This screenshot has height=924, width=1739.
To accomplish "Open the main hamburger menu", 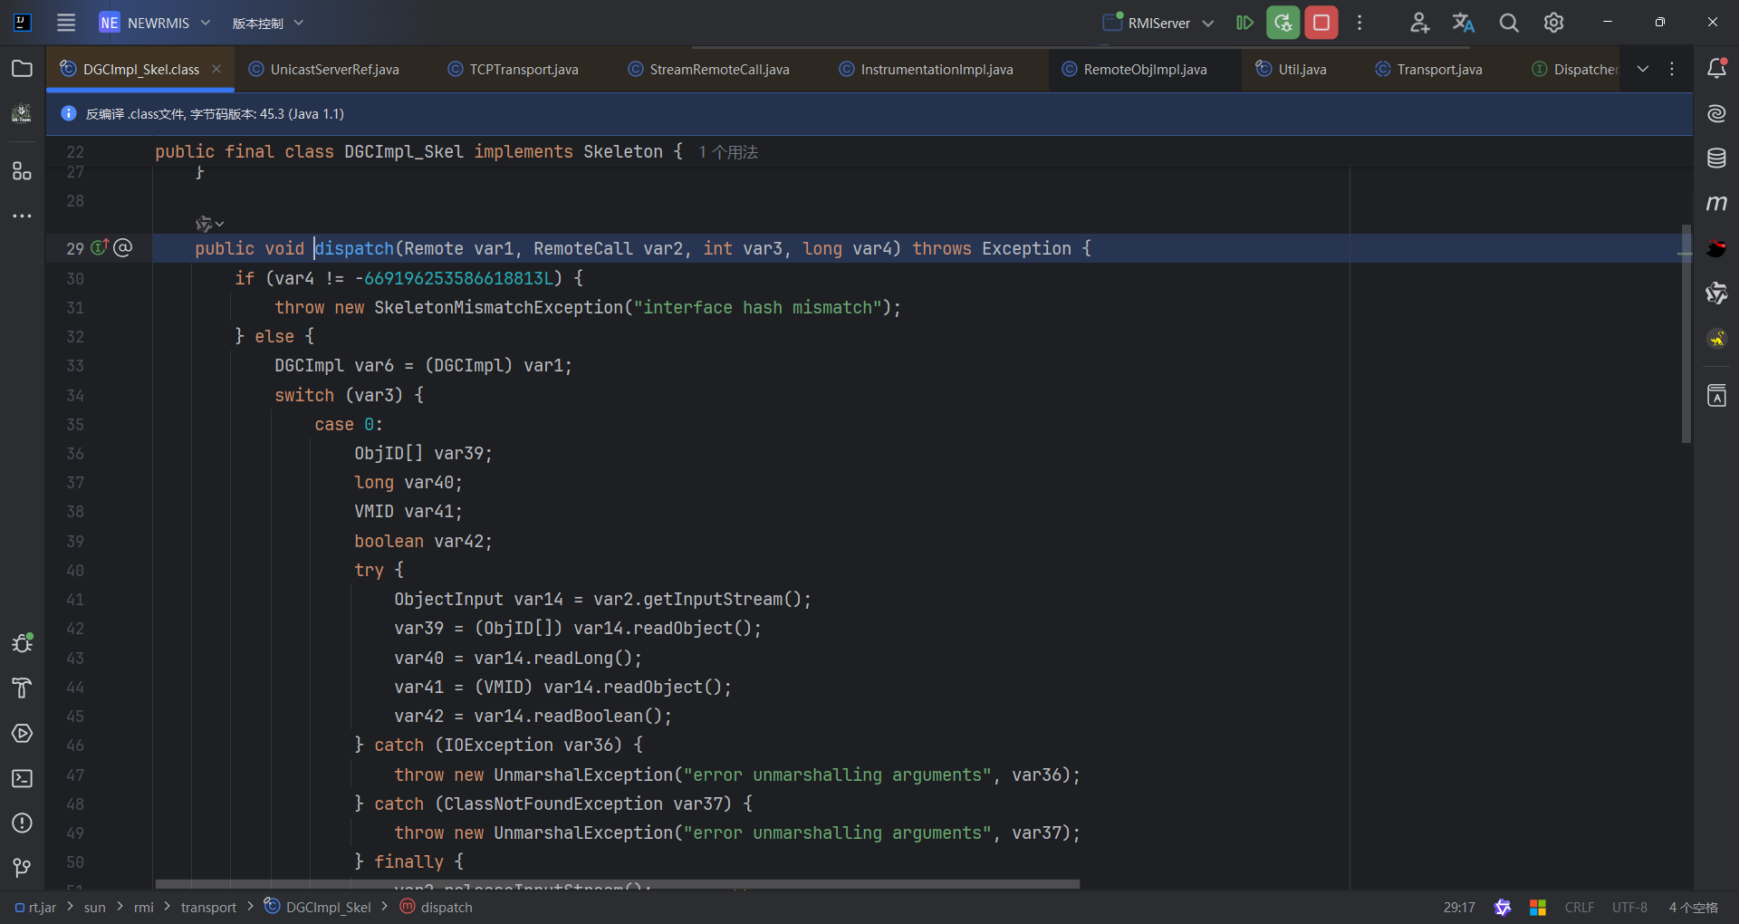I will coord(66,23).
